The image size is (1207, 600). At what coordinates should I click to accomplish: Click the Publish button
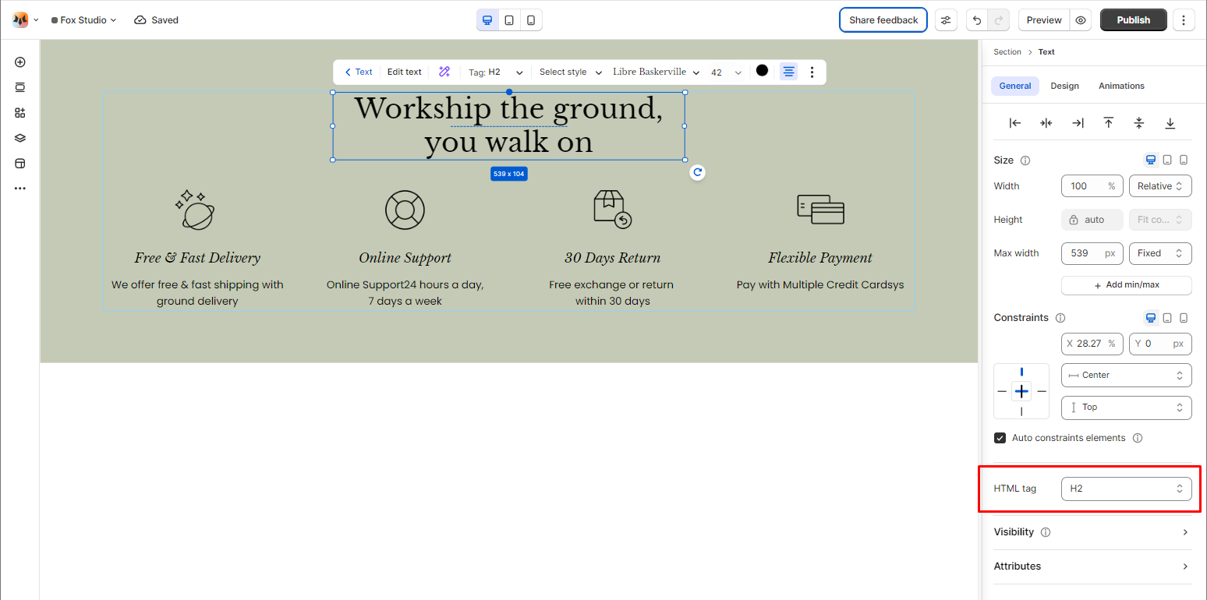(x=1134, y=20)
